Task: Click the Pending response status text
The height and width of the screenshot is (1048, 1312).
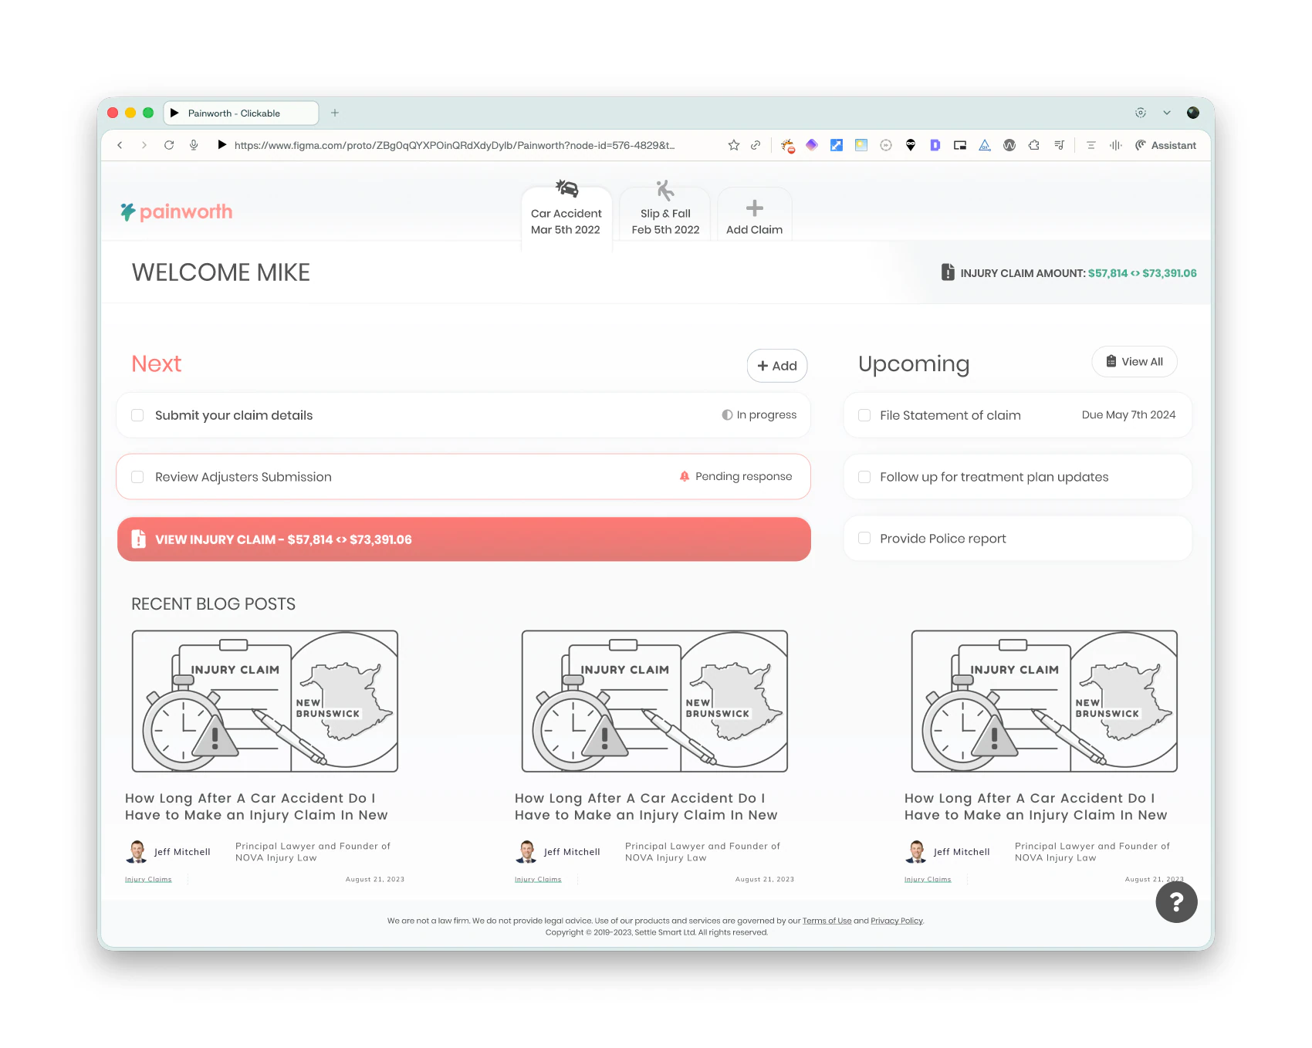Action: point(743,477)
